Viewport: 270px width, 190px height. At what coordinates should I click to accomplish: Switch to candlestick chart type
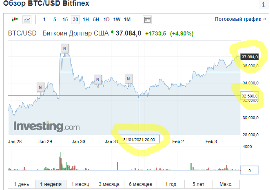pyautogui.click(x=15, y=19)
